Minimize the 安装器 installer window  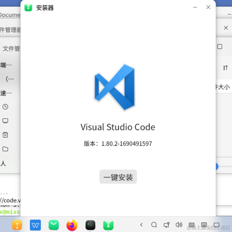coord(195,7)
